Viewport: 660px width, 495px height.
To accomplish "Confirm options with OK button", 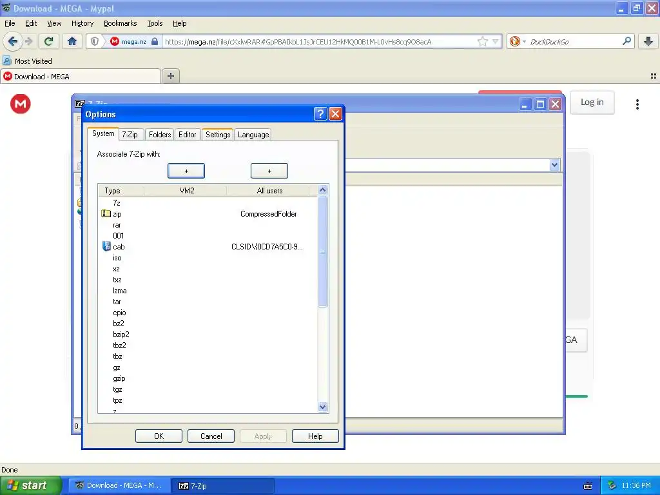I will tap(159, 436).
